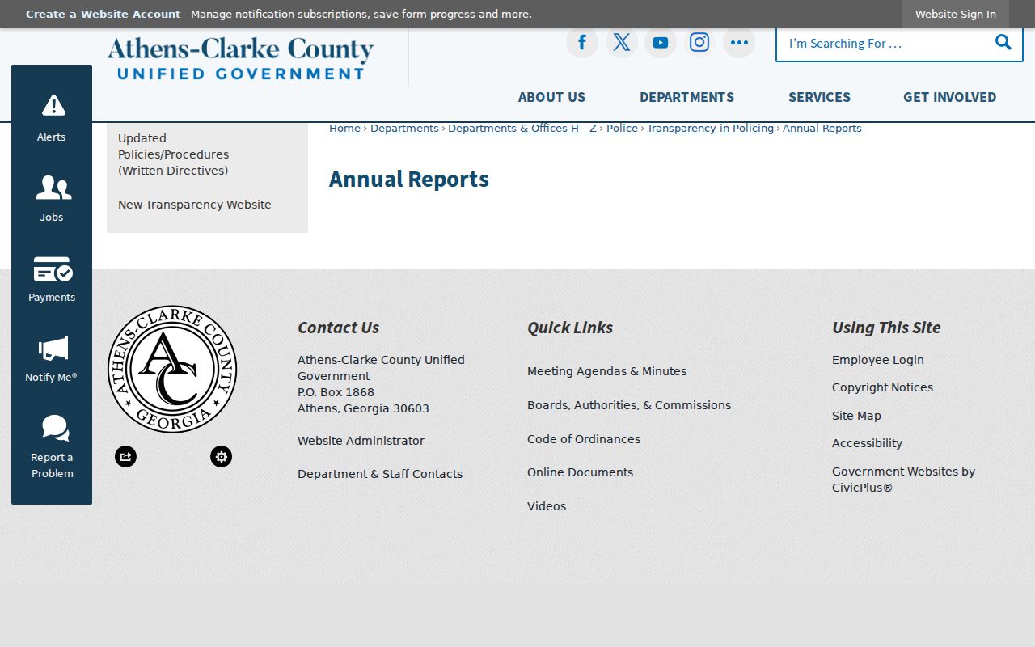Open the X (Twitter) social icon
The height and width of the screenshot is (647, 1035).
pyautogui.click(x=621, y=43)
